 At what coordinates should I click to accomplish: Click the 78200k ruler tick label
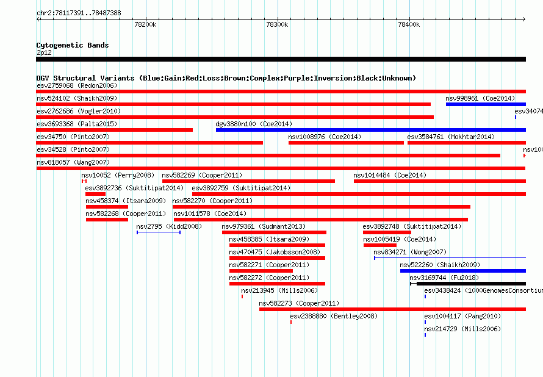click(x=145, y=24)
